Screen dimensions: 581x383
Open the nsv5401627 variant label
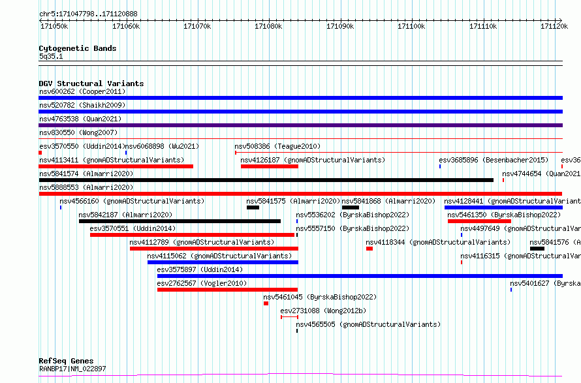[x=546, y=283]
